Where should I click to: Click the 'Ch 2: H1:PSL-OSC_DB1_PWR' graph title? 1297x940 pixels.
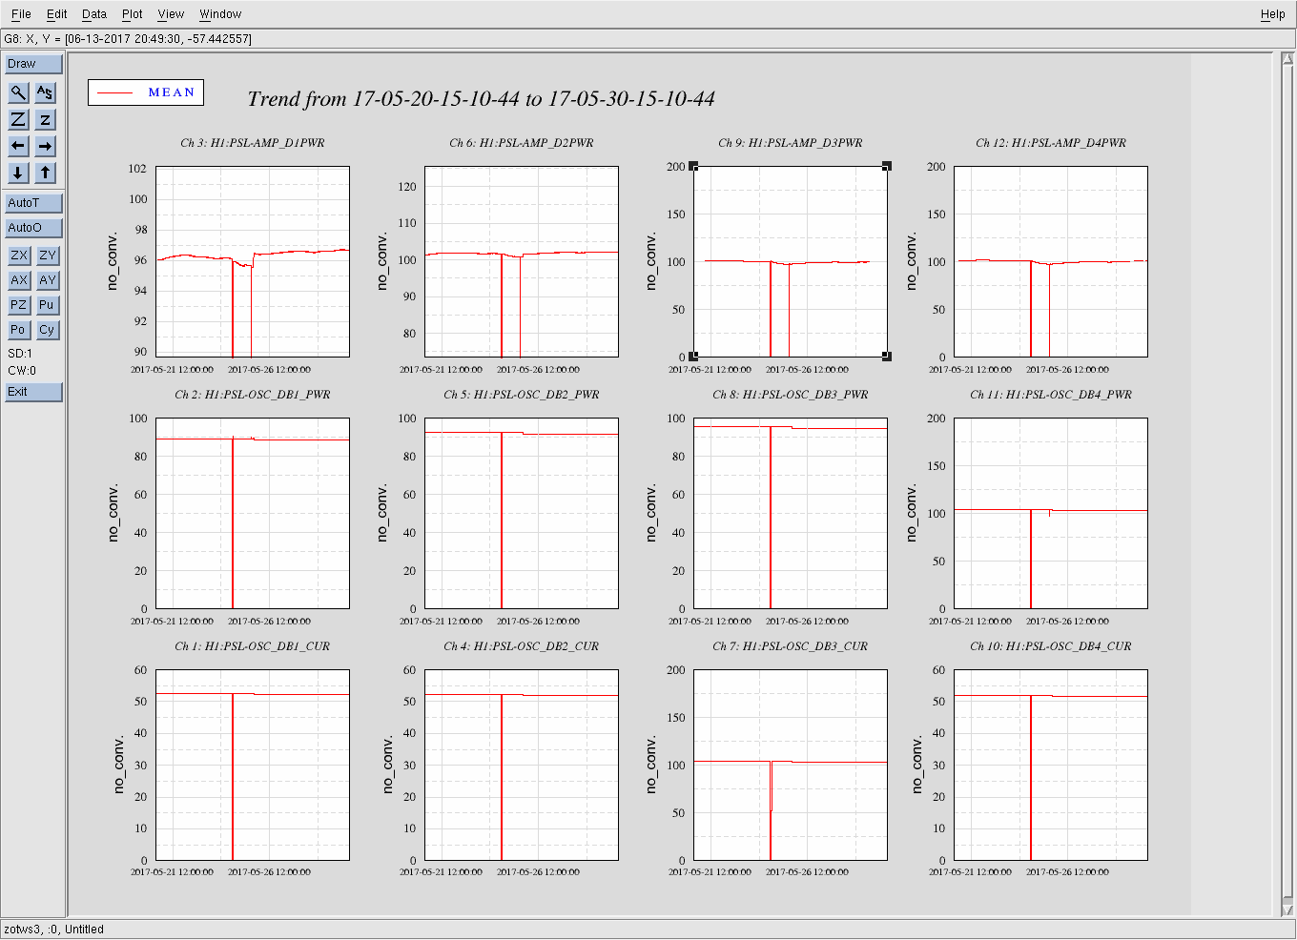pos(253,395)
